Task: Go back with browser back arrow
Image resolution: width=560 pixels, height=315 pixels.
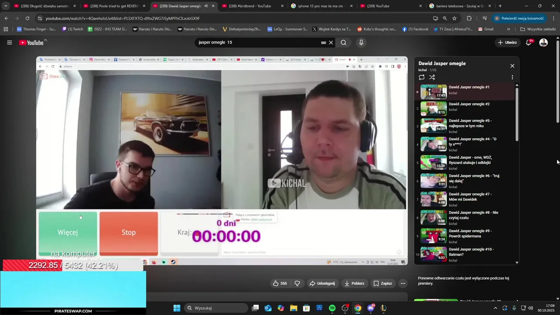Action: 6,18
